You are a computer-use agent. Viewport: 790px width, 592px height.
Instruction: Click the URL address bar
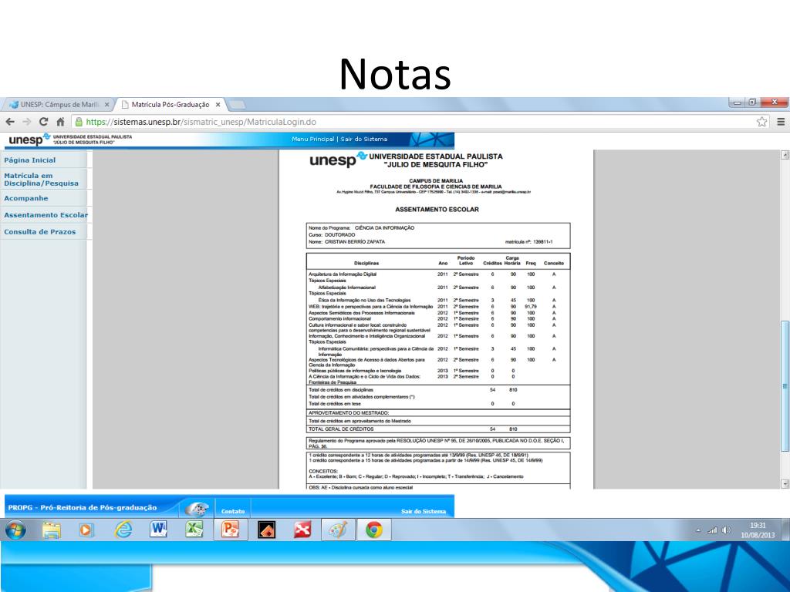[x=414, y=122]
